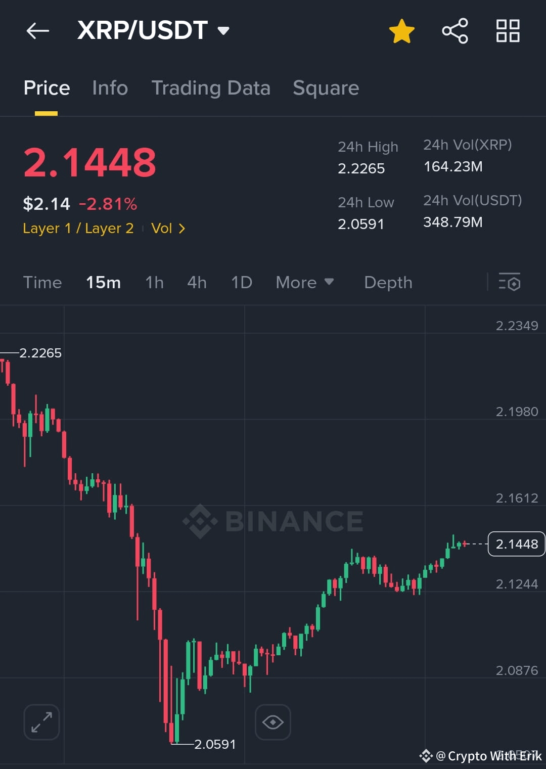This screenshot has height=769, width=546.
Task: Unfavorite XRP/USDT via star icon
Action: pyautogui.click(x=402, y=31)
